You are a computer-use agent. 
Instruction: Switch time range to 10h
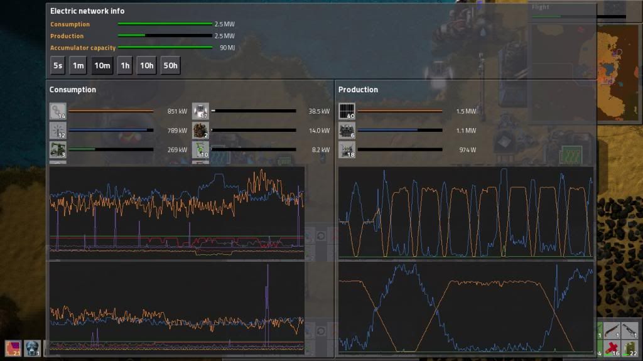pos(147,66)
